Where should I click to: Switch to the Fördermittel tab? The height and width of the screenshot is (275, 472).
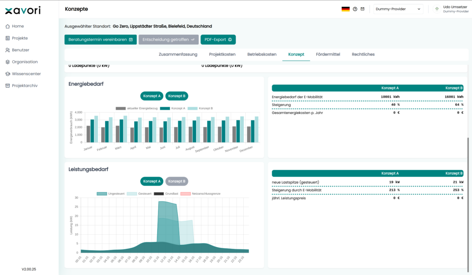(x=328, y=55)
